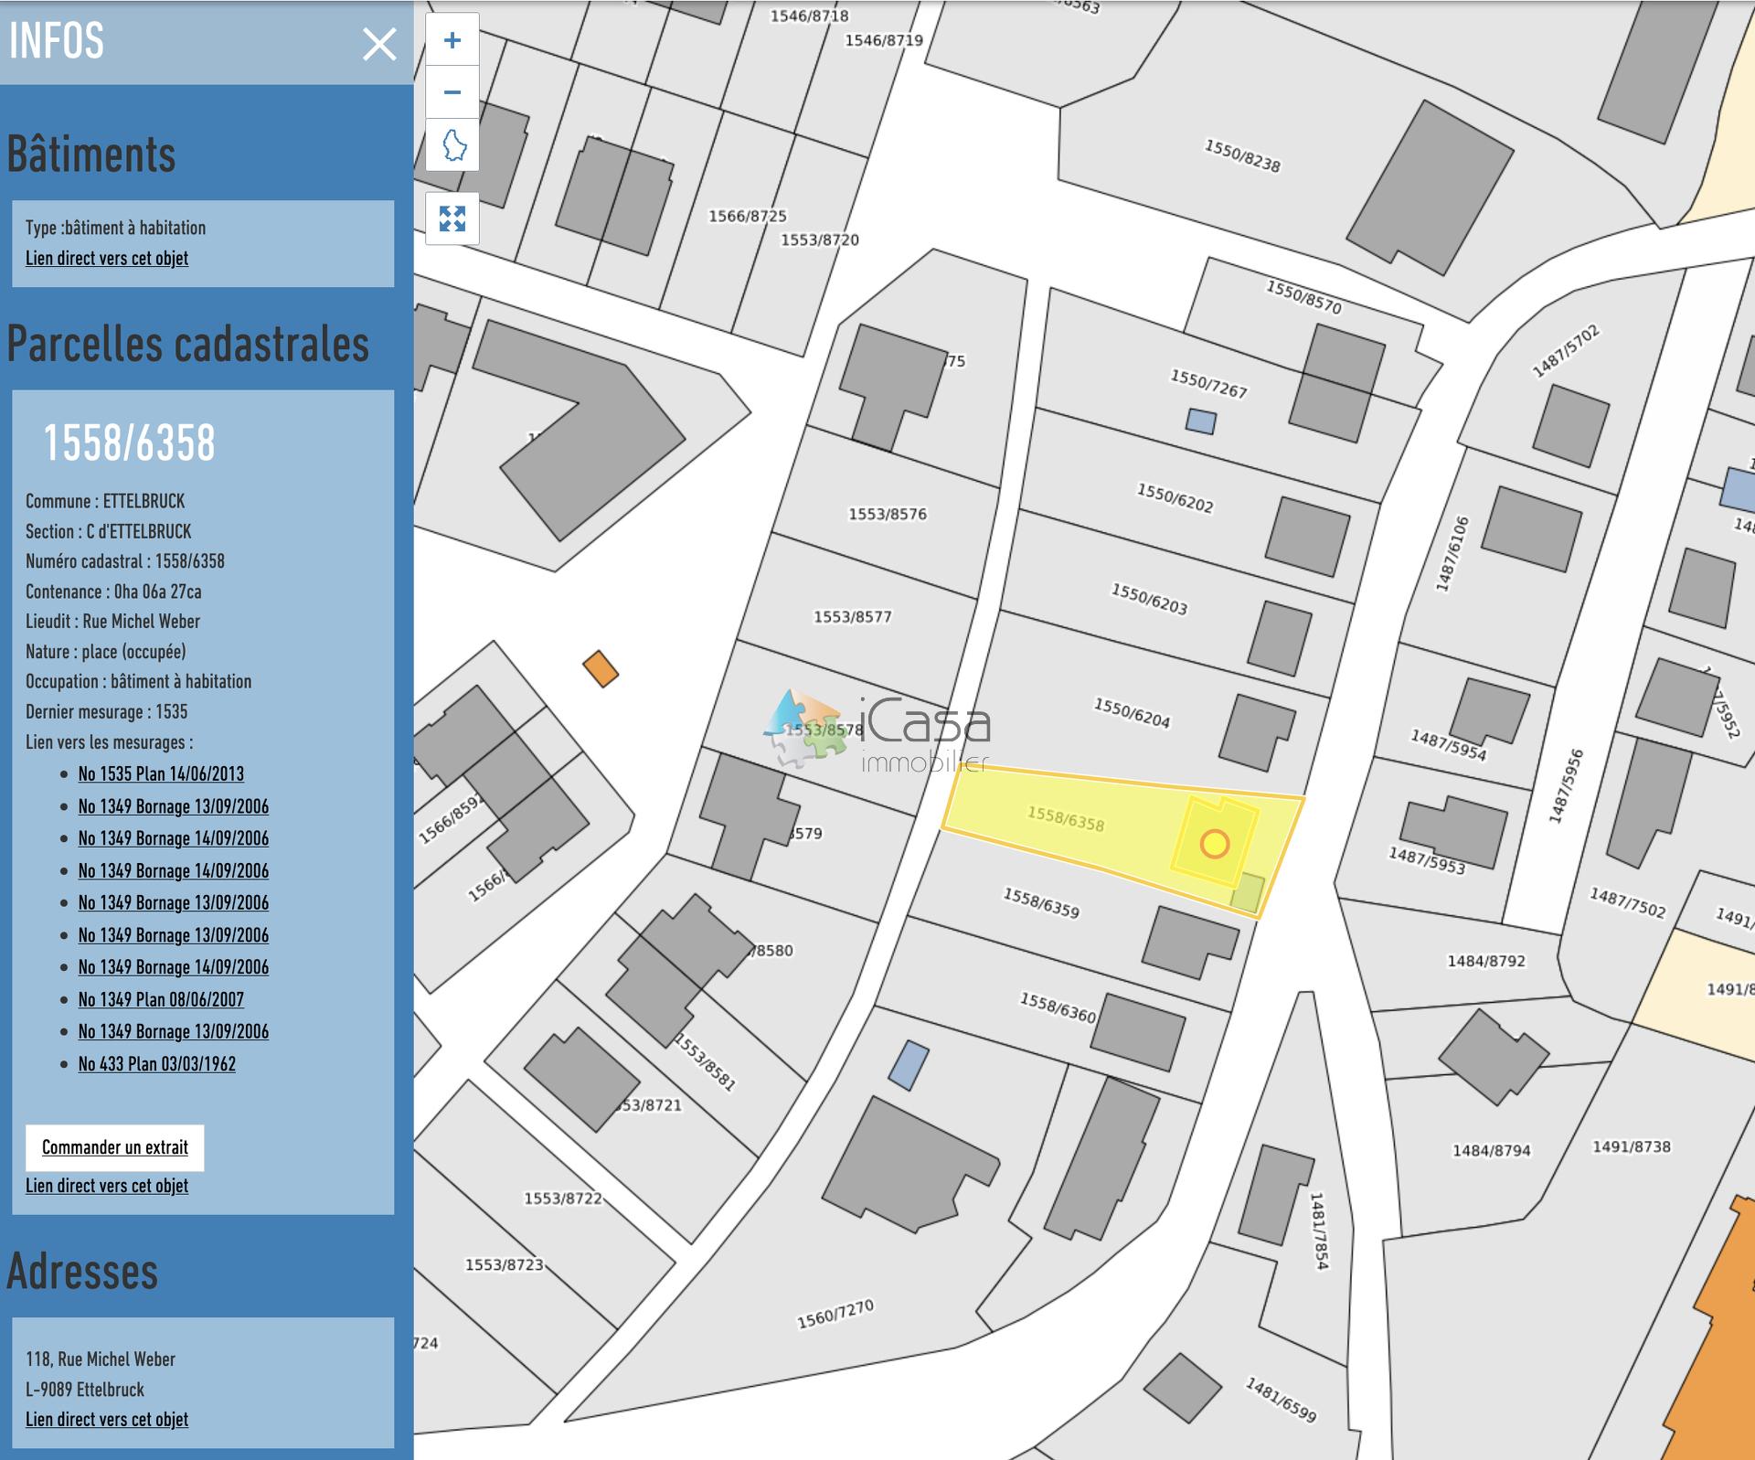Open No 1535 Plan 14/06/2013 link
The image size is (1755, 1460).
point(161,774)
